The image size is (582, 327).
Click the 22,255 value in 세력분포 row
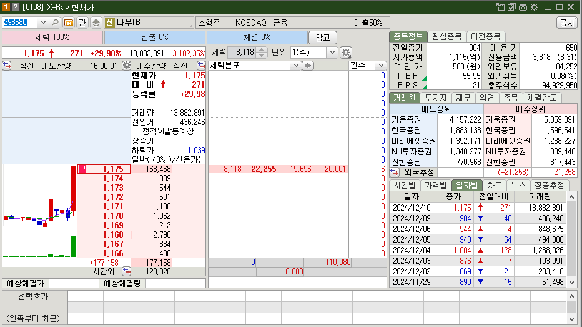pyautogui.click(x=264, y=169)
